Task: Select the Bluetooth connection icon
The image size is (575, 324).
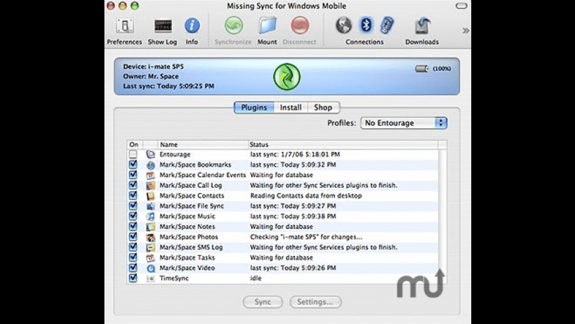Action: pyautogui.click(x=365, y=25)
